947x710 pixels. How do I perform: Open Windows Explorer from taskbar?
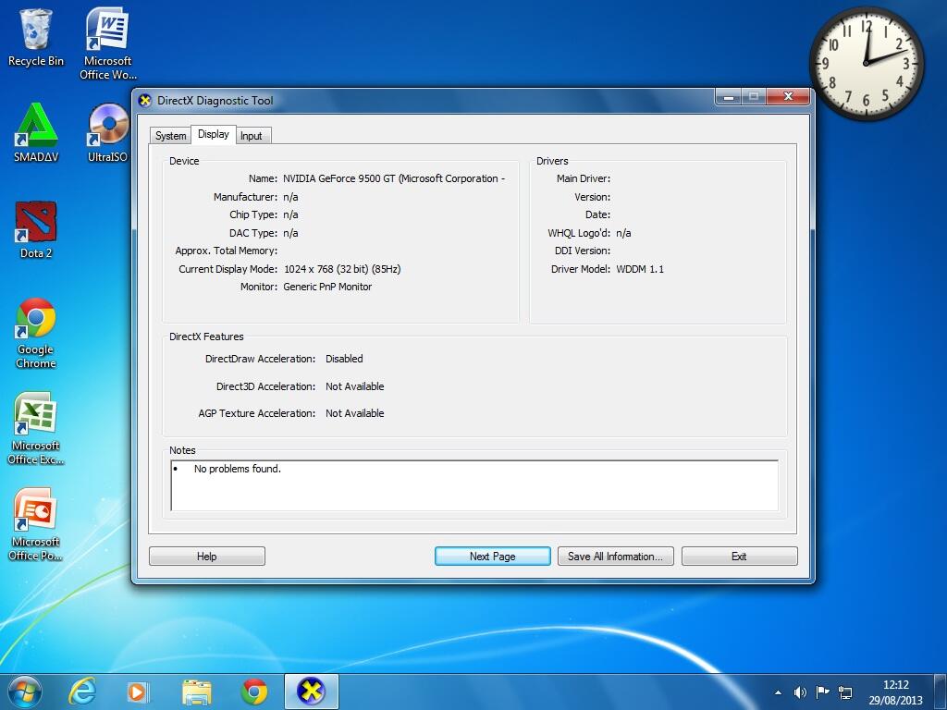[x=196, y=692]
